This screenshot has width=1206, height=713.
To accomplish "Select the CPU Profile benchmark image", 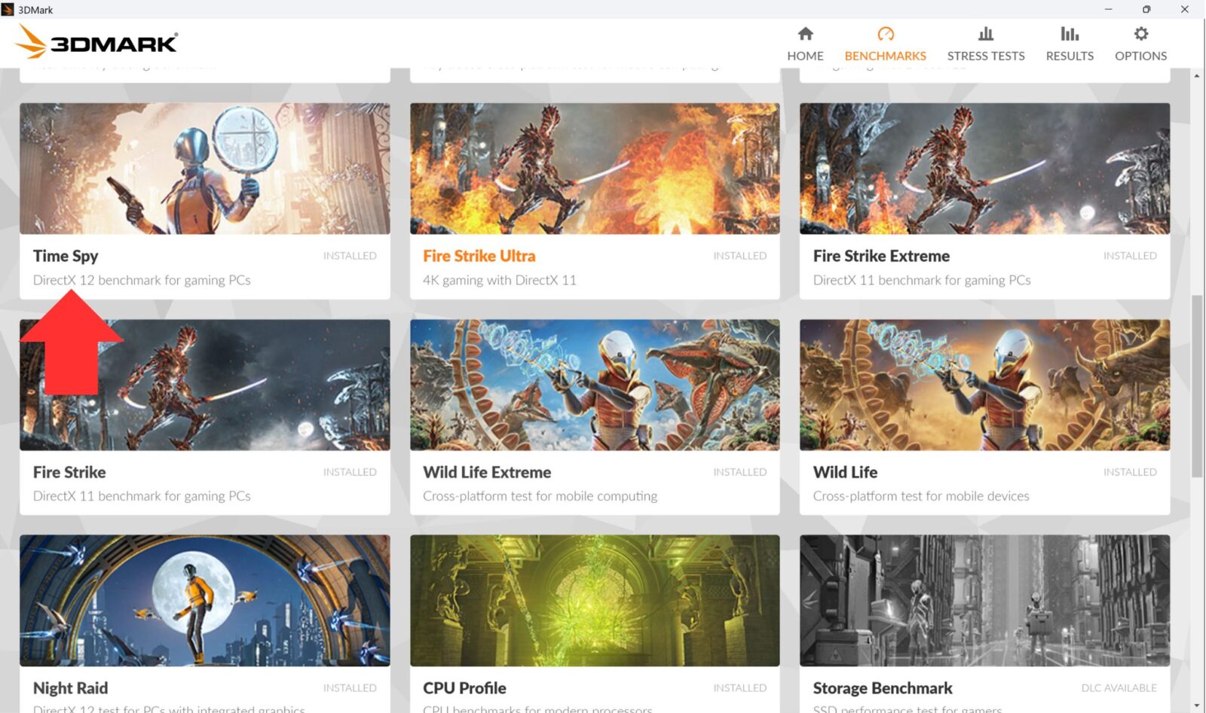I will [x=595, y=600].
